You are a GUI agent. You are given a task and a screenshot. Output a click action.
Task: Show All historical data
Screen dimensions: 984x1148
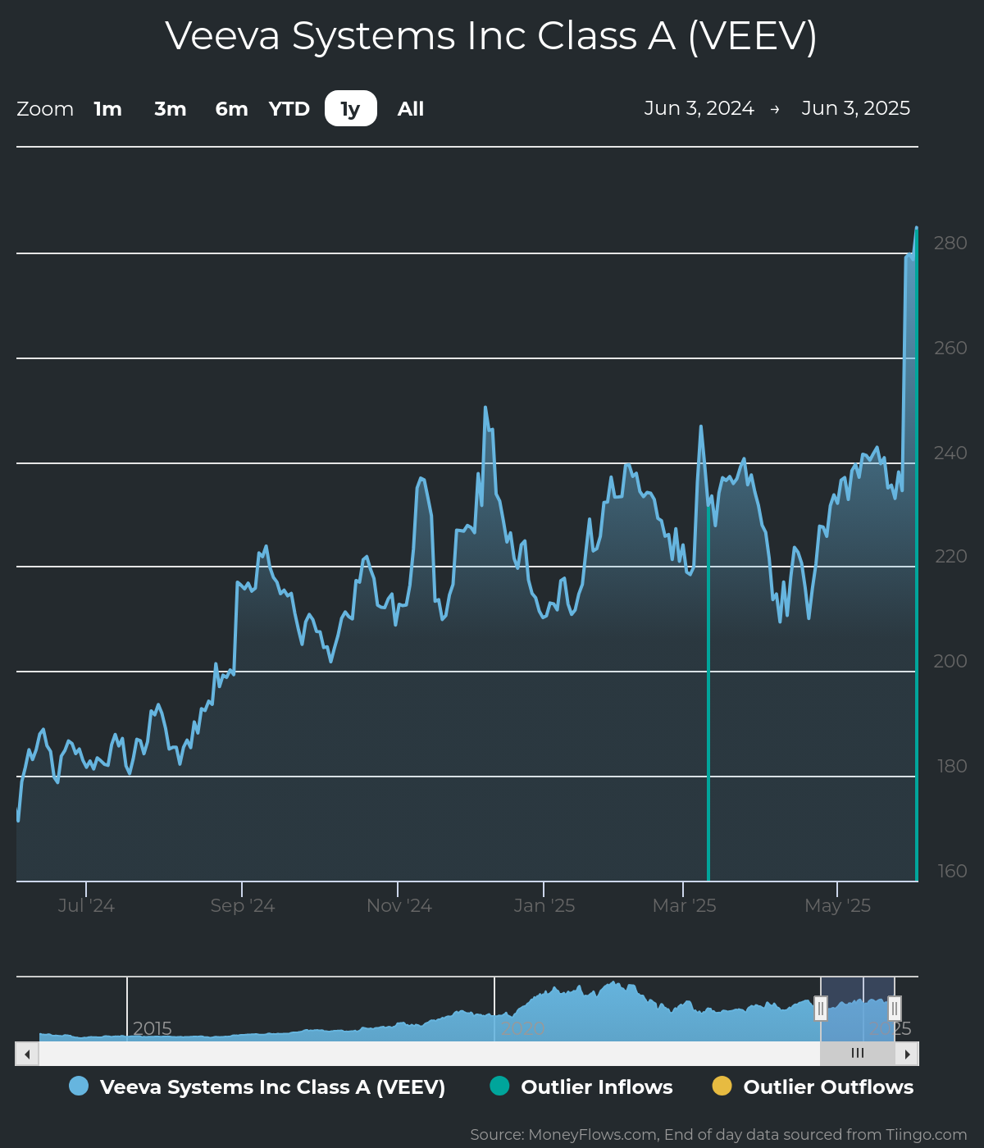point(411,109)
